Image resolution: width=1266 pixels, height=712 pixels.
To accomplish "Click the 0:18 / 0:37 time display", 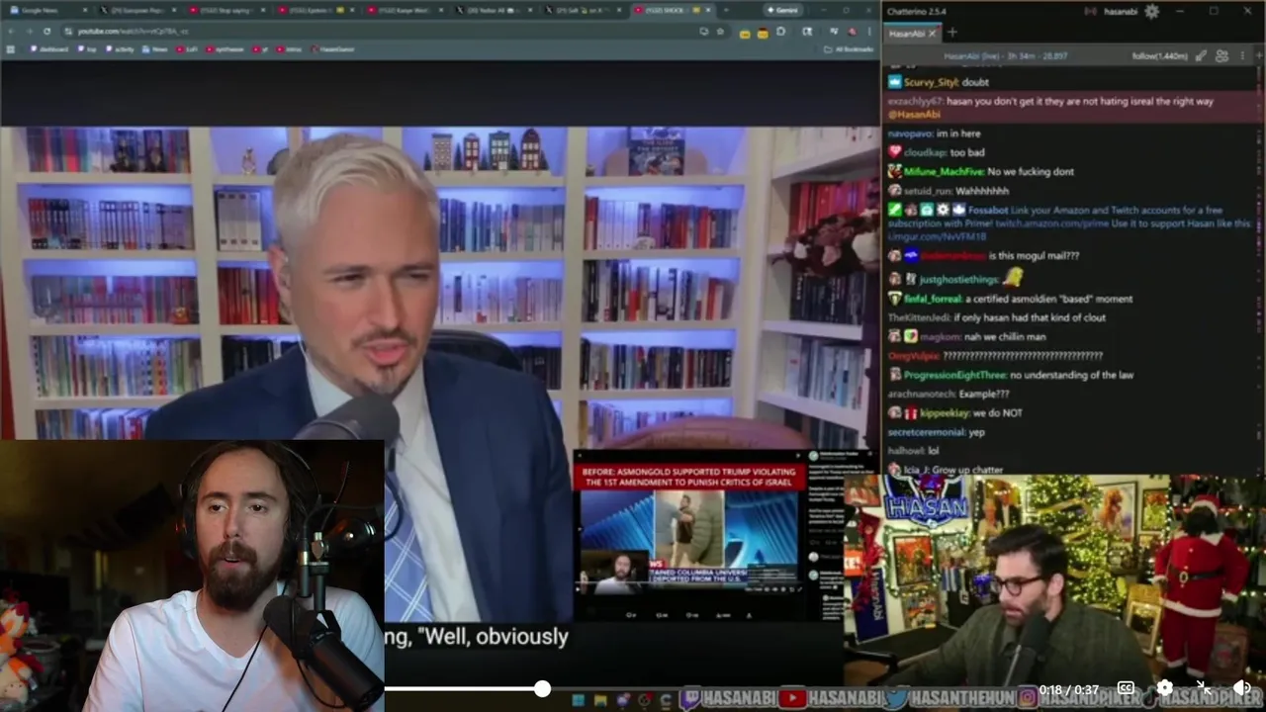I will coord(1069,689).
